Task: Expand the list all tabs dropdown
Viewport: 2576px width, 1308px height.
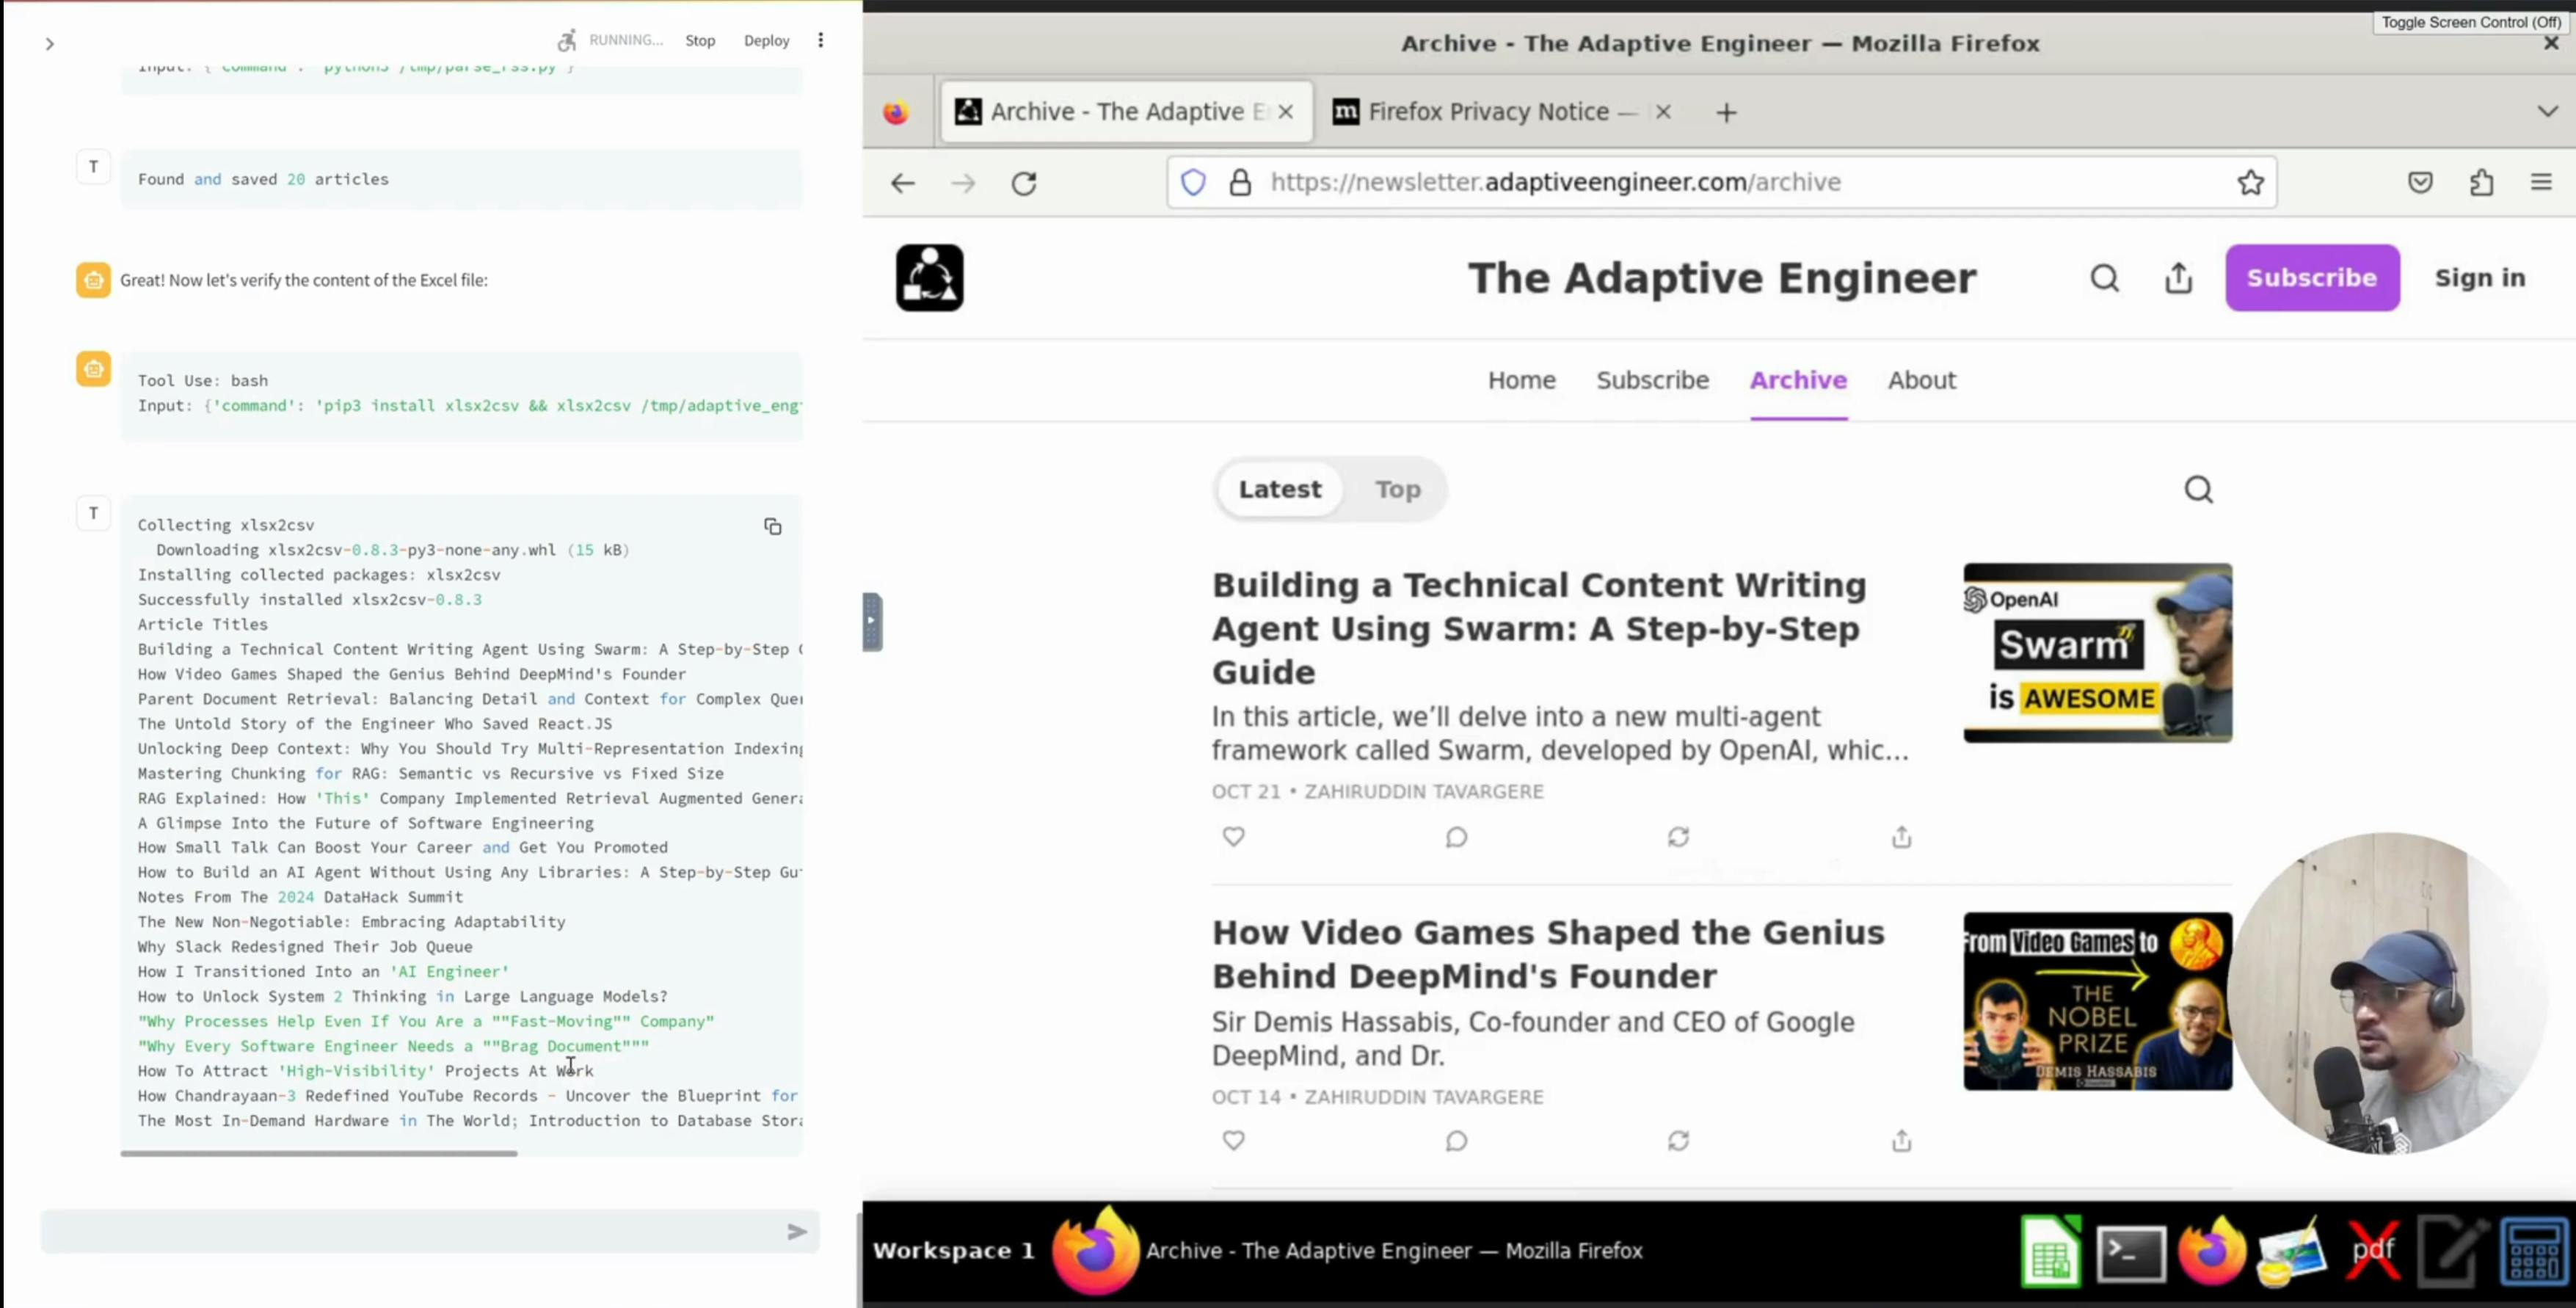Action: coord(2547,111)
